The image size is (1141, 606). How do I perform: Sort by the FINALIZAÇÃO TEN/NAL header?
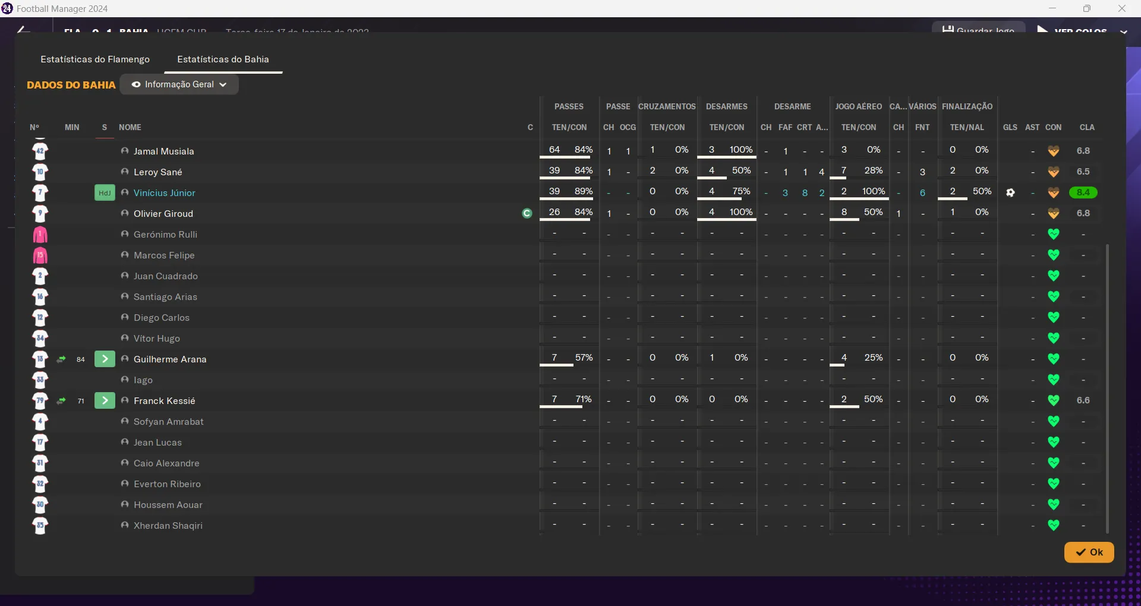pyautogui.click(x=967, y=128)
